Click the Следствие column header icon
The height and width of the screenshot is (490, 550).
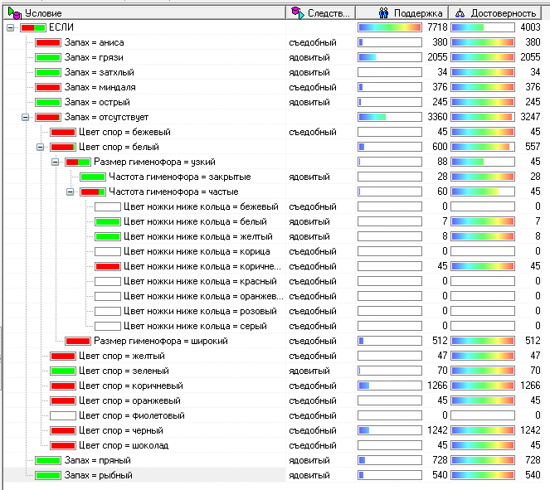pos(298,12)
